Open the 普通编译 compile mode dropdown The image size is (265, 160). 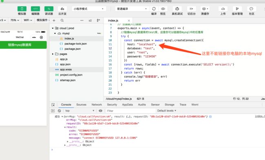[x=132, y=9]
